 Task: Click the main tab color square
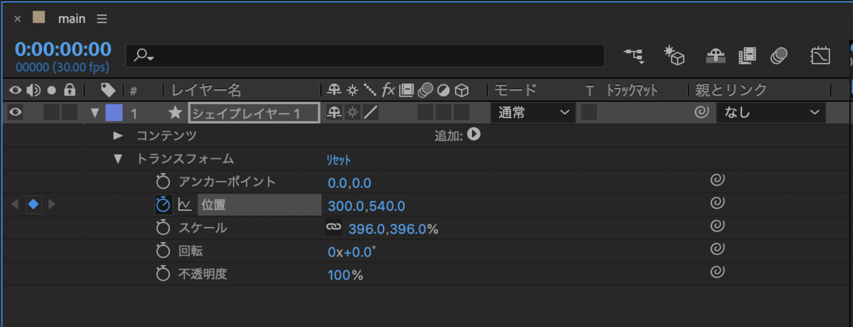coord(38,18)
